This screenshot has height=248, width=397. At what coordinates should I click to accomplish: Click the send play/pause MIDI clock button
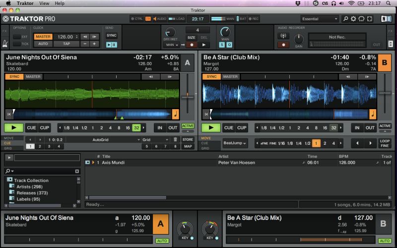[x=111, y=45]
